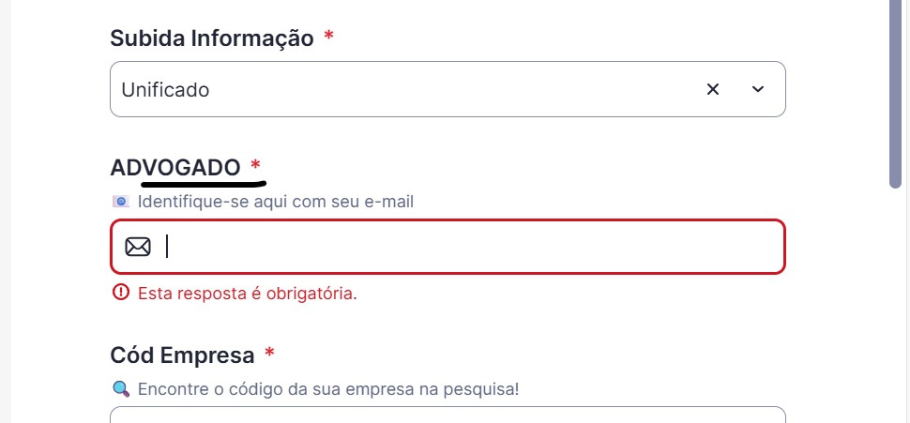The height and width of the screenshot is (423, 910).
Task: Click the envelope icon inside the e-mail field
Action: click(x=138, y=248)
